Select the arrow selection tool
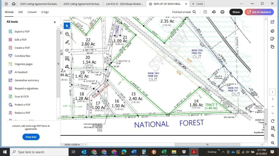Image resolution: width=279 pixels, height=156 pixels. tap(67, 26)
